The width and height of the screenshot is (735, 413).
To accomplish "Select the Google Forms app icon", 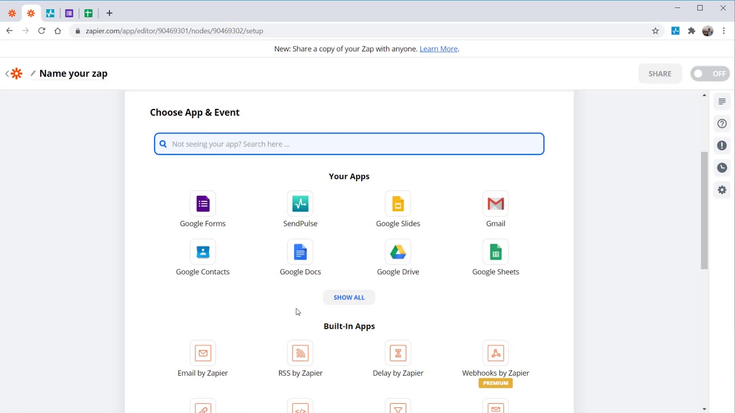I will click(x=203, y=204).
